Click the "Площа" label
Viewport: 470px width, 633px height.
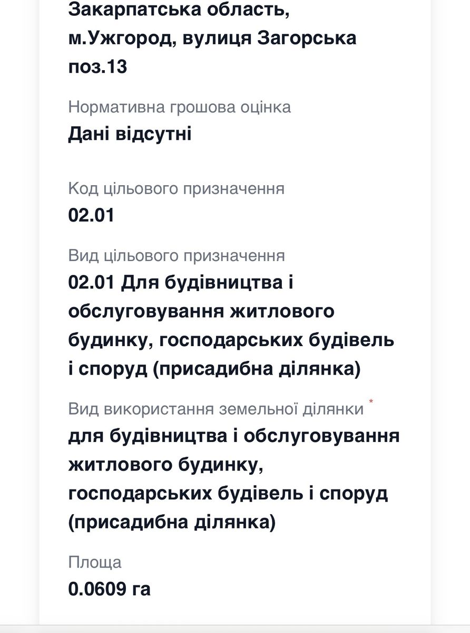click(95, 562)
